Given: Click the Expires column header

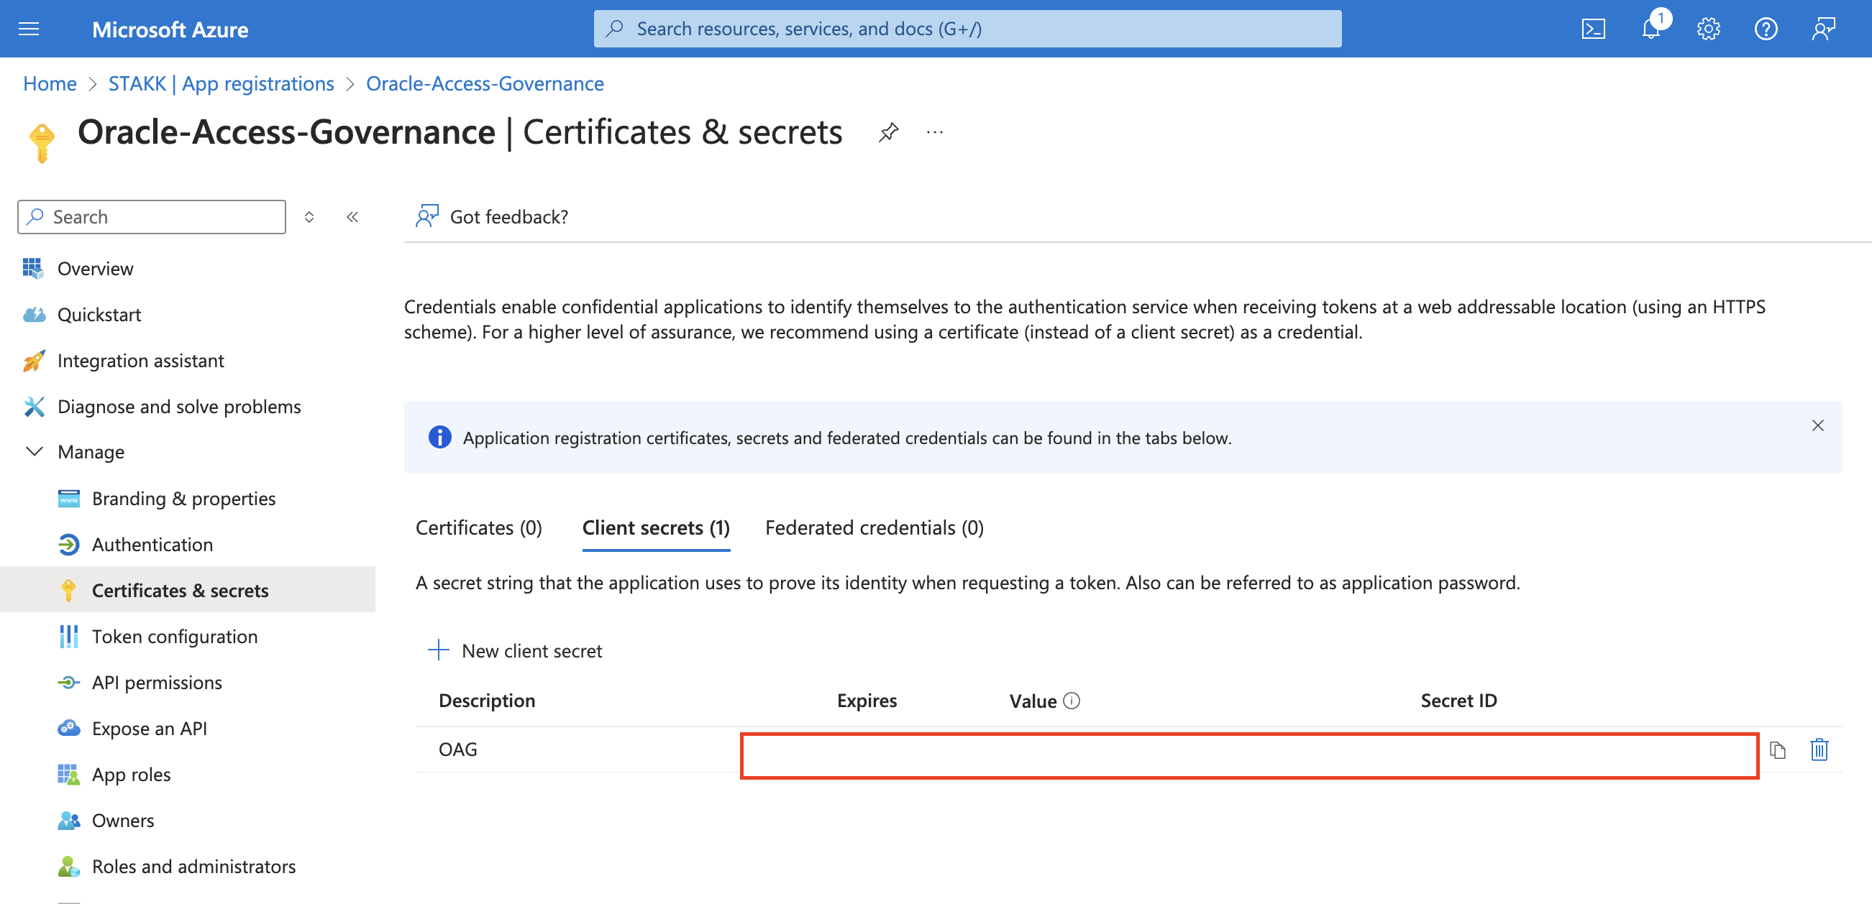Looking at the screenshot, I should (866, 700).
